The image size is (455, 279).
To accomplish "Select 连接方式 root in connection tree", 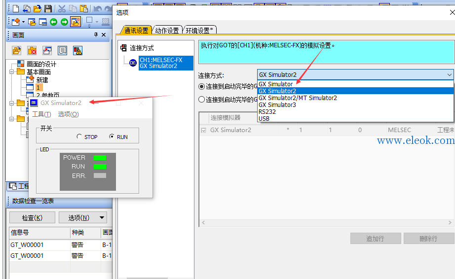I will 142,48.
